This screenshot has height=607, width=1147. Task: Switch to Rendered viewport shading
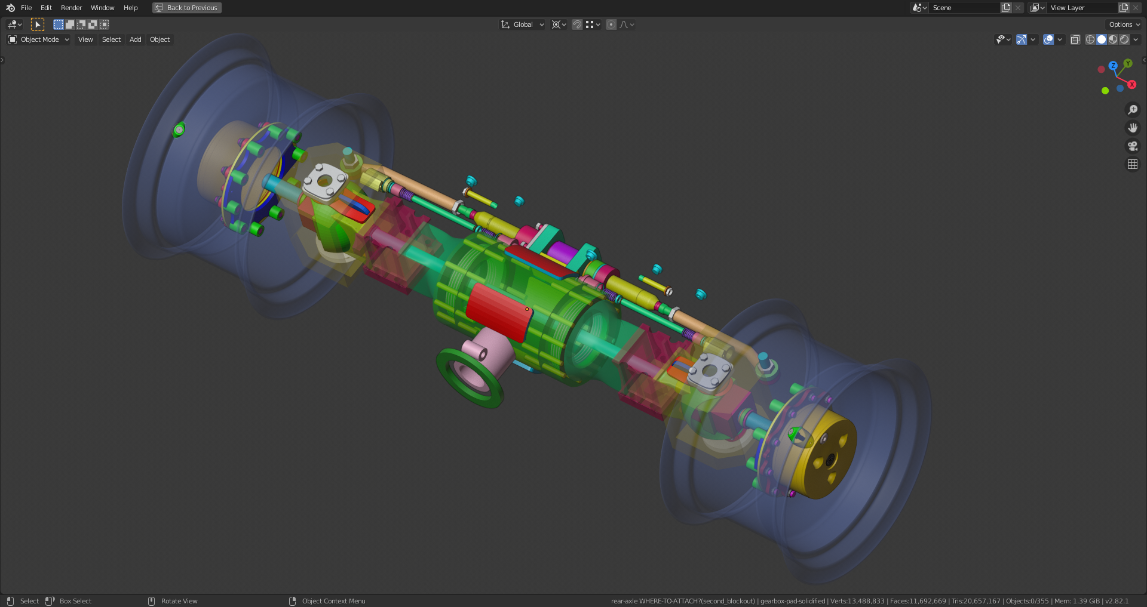pos(1124,39)
